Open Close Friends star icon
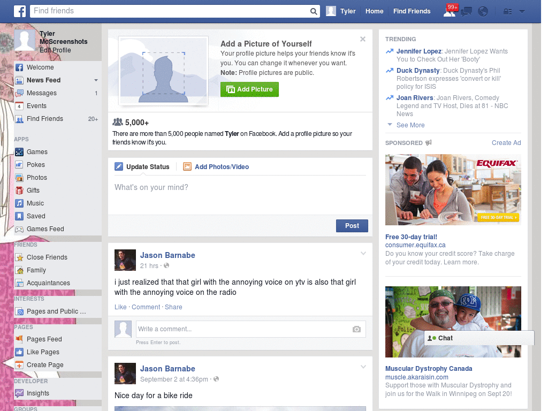 pyautogui.click(x=19, y=257)
